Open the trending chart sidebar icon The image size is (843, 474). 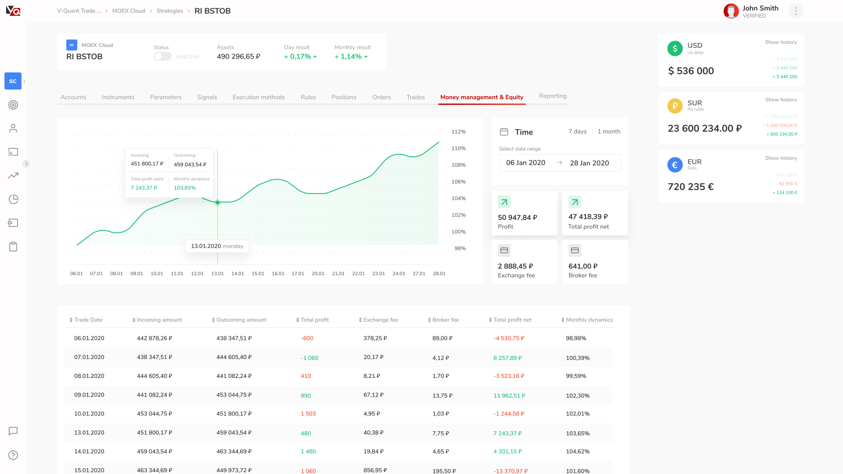[13, 176]
